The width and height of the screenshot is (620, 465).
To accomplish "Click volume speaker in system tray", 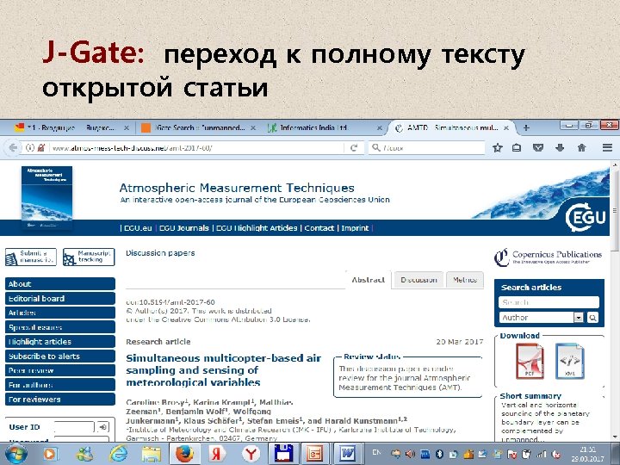I will coord(410,454).
